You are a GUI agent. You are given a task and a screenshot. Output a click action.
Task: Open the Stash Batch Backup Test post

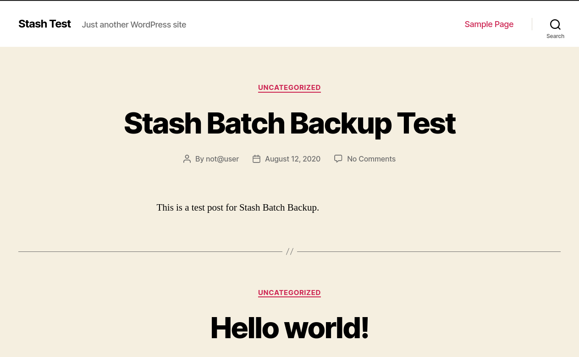pyautogui.click(x=289, y=123)
